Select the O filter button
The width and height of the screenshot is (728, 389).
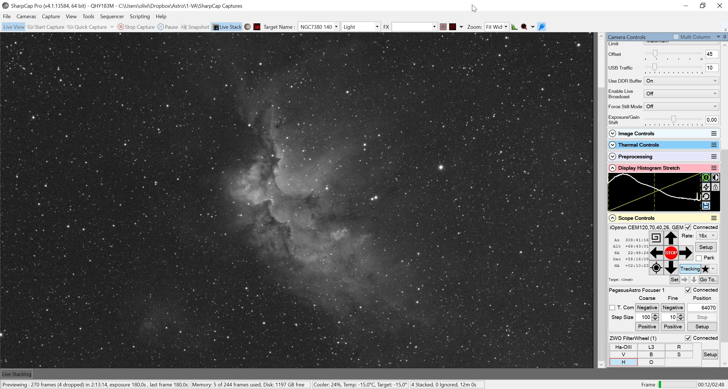[x=651, y=362]
